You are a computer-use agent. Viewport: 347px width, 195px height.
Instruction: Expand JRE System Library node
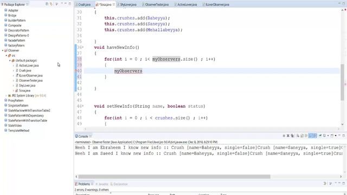pyautogui.click(x=6, y=96)
